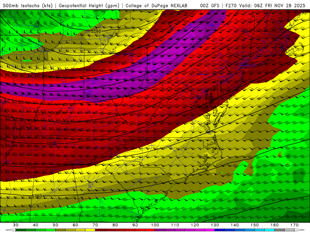310x232 pixels.
Task: Click the 50 value on the color scale
Action: click(55, 225)
